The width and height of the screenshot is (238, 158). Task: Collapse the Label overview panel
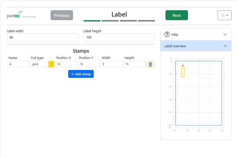pyautogui.click(x=225, y=46)
